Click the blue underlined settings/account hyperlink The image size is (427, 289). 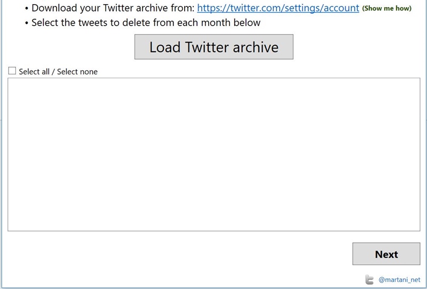tap(278, 8)
